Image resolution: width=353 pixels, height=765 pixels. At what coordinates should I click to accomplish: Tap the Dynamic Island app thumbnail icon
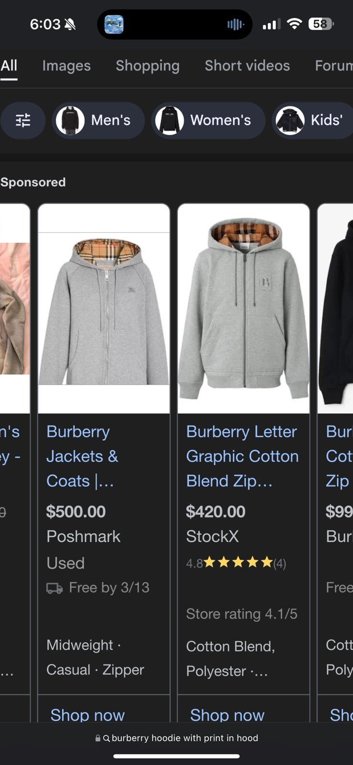tap(114, 24)
